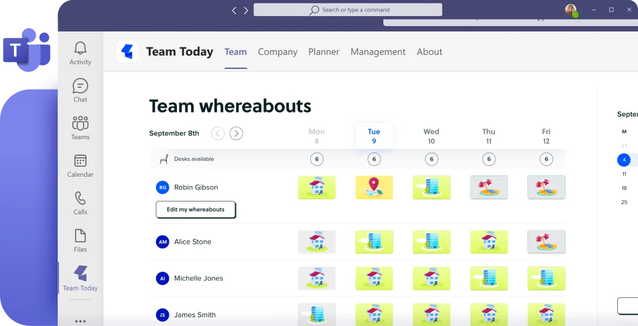The height and width of the screenshot is (326, 638).
Task: Select the Fri 12 column header
Action: tap(546, 136)
